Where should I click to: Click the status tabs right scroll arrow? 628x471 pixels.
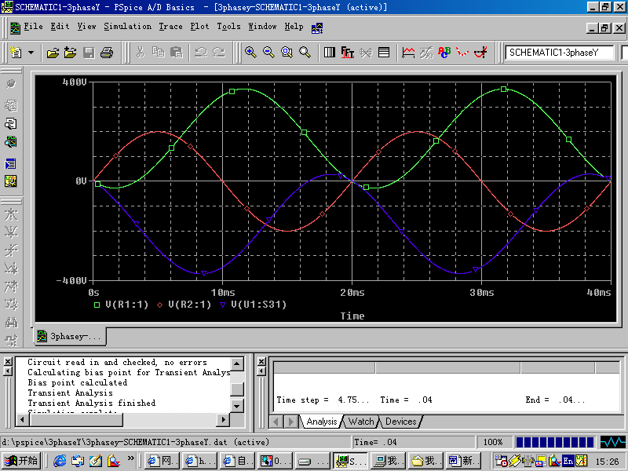290,422
